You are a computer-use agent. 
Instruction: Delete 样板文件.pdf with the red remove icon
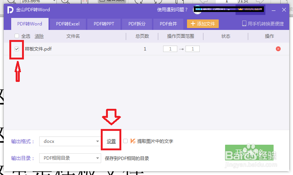[x=278, y=49]
